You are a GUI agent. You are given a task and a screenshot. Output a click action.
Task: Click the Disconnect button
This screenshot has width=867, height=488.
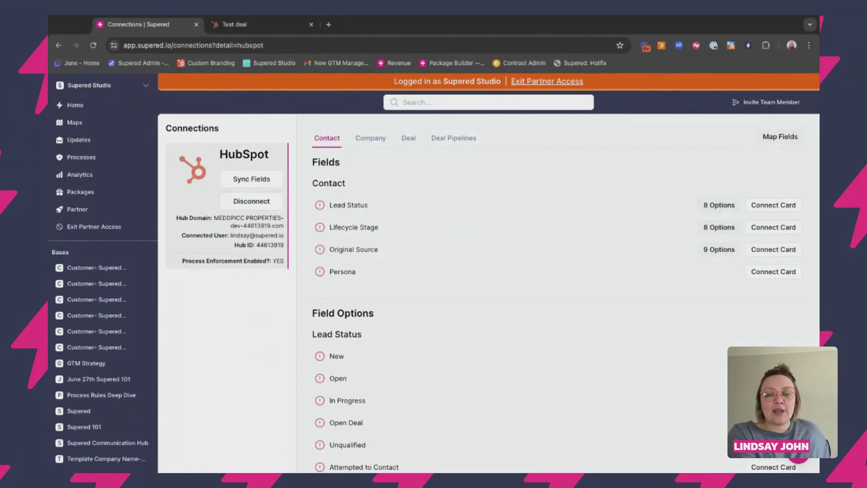pos(252,202)
